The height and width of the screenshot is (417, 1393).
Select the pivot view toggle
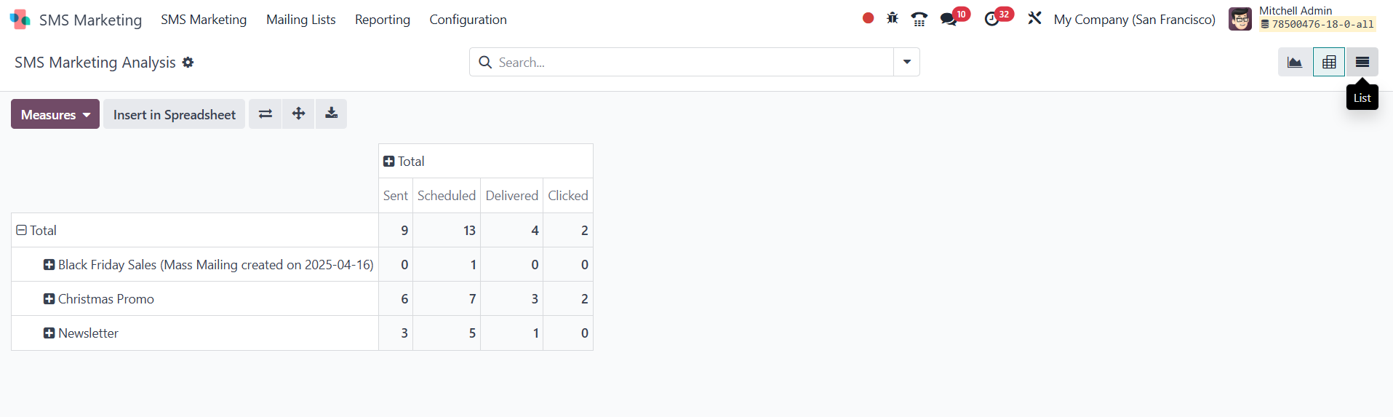(1328, 63)
